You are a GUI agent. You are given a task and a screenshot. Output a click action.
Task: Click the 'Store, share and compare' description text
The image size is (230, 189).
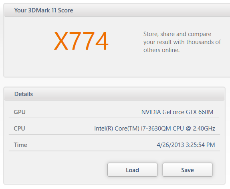click(182, 42)
